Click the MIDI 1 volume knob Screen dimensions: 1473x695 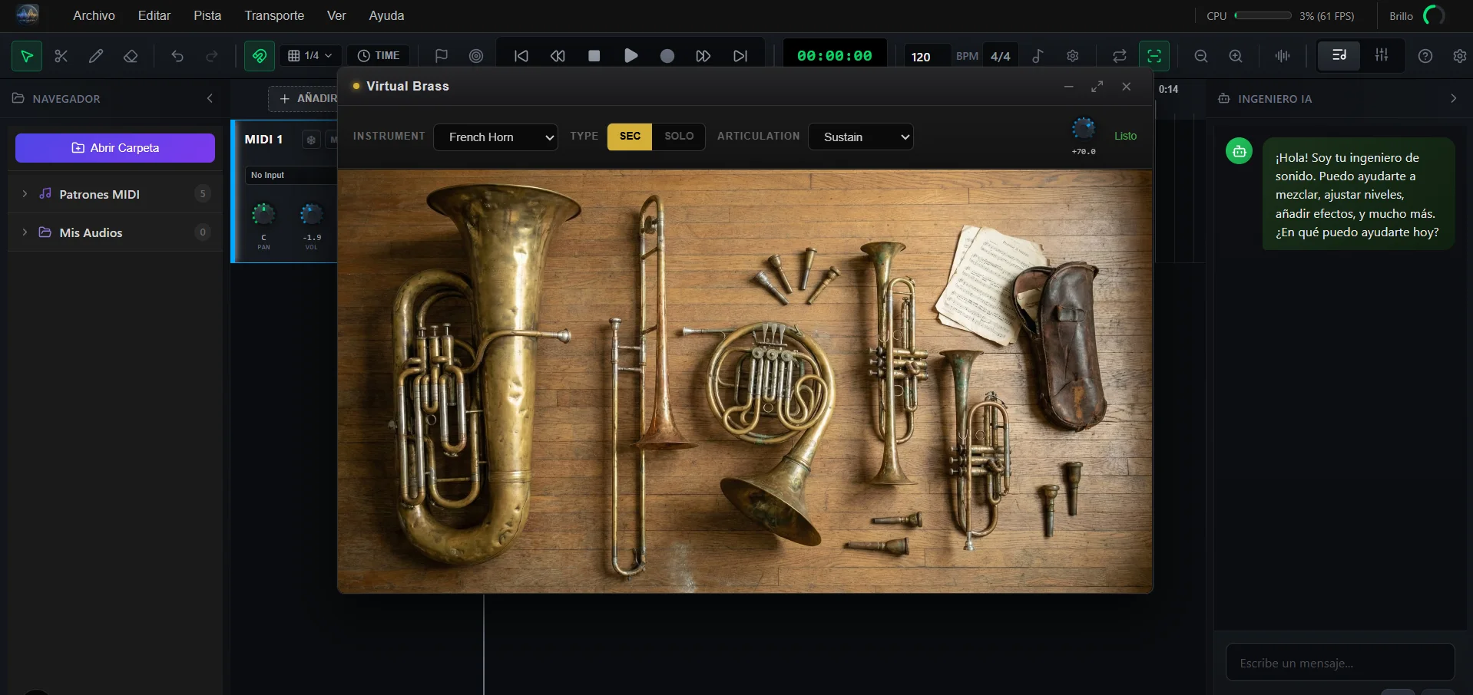[x=311, y=215]
